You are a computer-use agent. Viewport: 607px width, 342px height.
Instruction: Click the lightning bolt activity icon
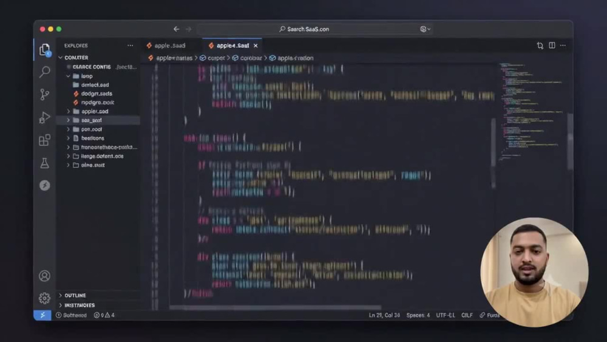44,185
